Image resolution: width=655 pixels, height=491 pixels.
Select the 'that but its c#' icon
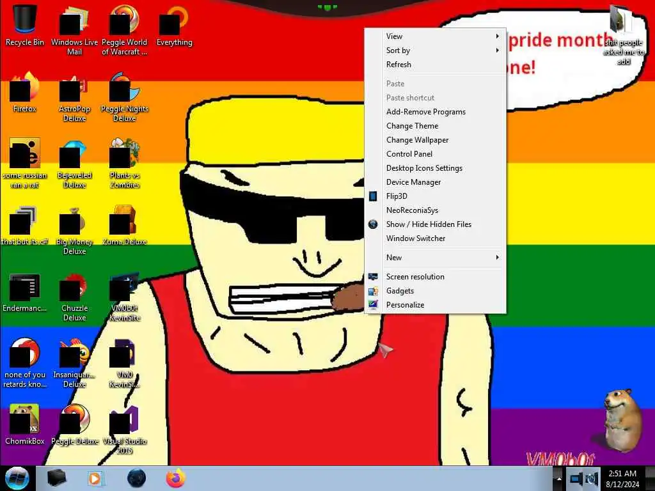(25, 226)
